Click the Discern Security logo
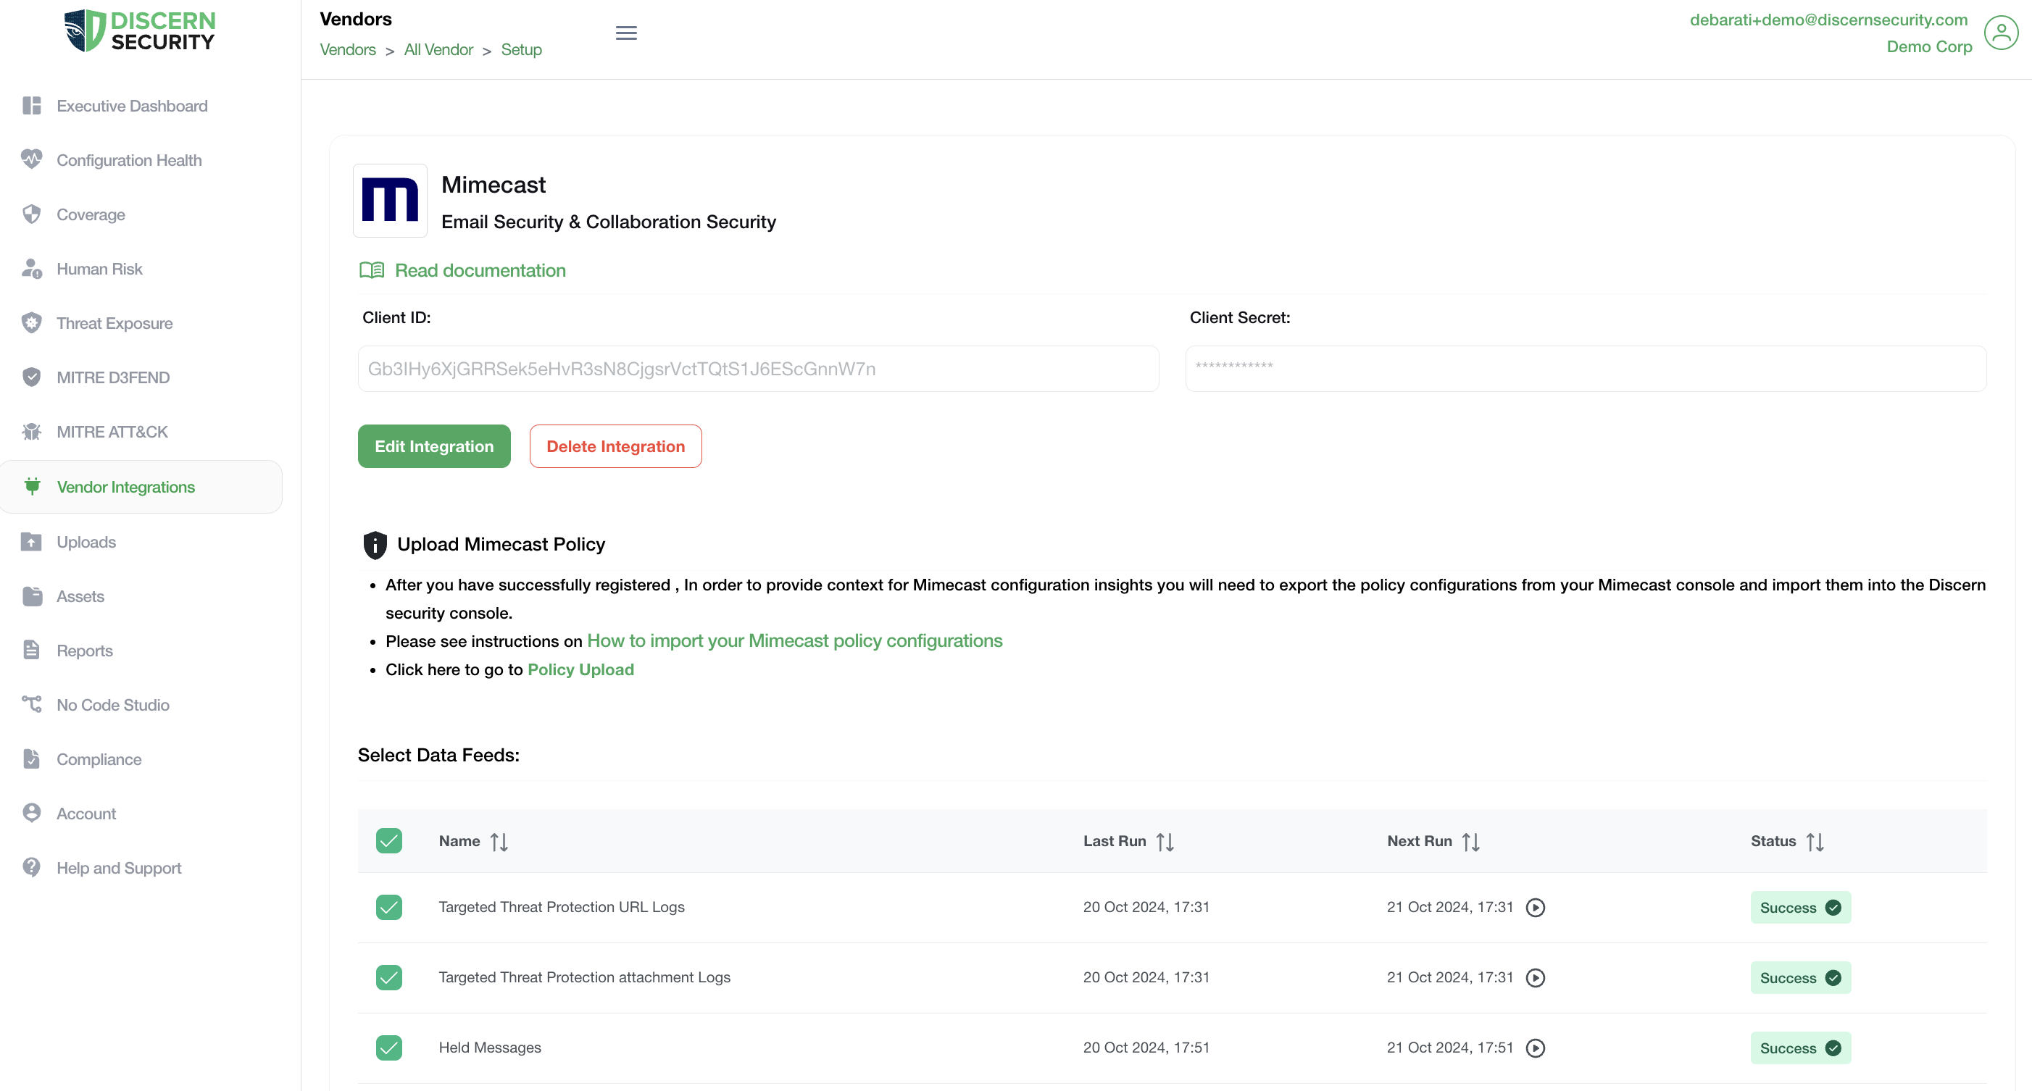The height and width of the screenshot is (1091, 2032). [139, 30]
